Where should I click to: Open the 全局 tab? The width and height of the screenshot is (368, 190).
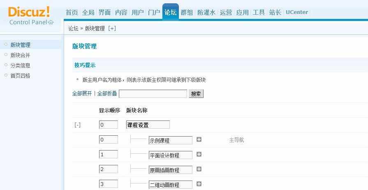pyautogui.click(x=88, y=12)
